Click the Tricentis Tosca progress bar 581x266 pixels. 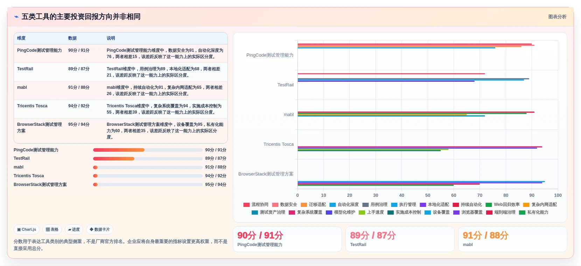tap(148, 176)
